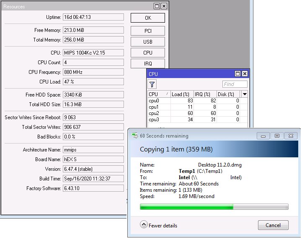
Task: Sort by the IRQ (%) column header
Action: pyautogui.click(x=205, y=94)
